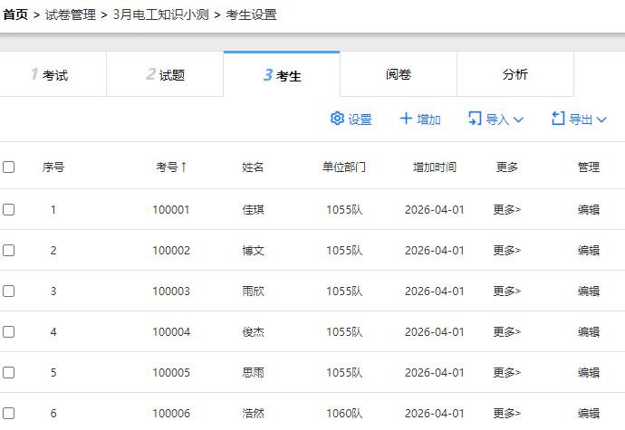Click the 导入 button label

(497, 119)
